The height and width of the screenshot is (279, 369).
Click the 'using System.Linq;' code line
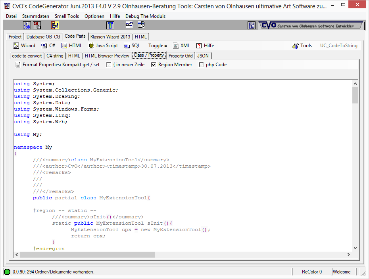(x=42, y=115)
